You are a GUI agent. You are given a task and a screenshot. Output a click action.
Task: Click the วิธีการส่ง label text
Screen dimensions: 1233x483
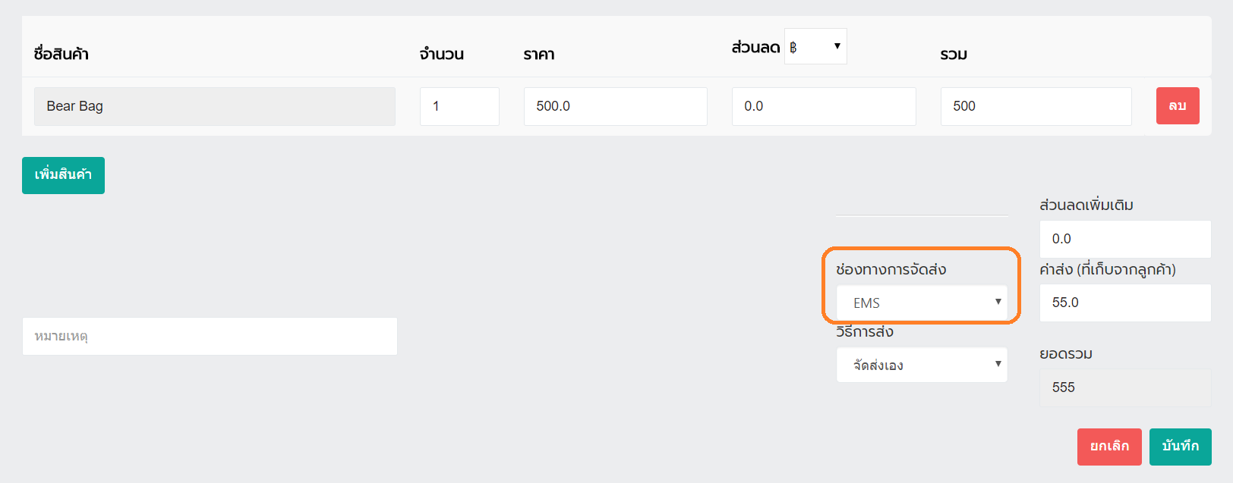865,332
